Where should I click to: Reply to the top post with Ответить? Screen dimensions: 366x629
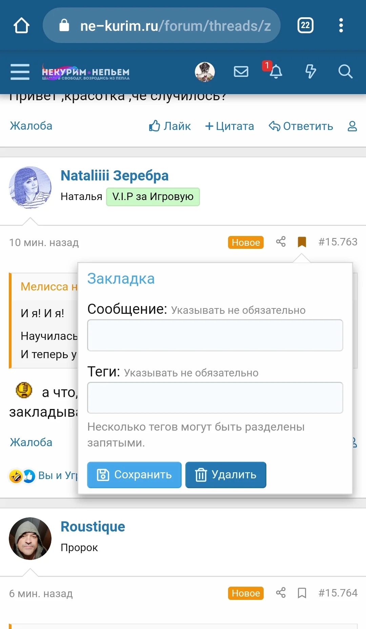[x=301, y=126]
